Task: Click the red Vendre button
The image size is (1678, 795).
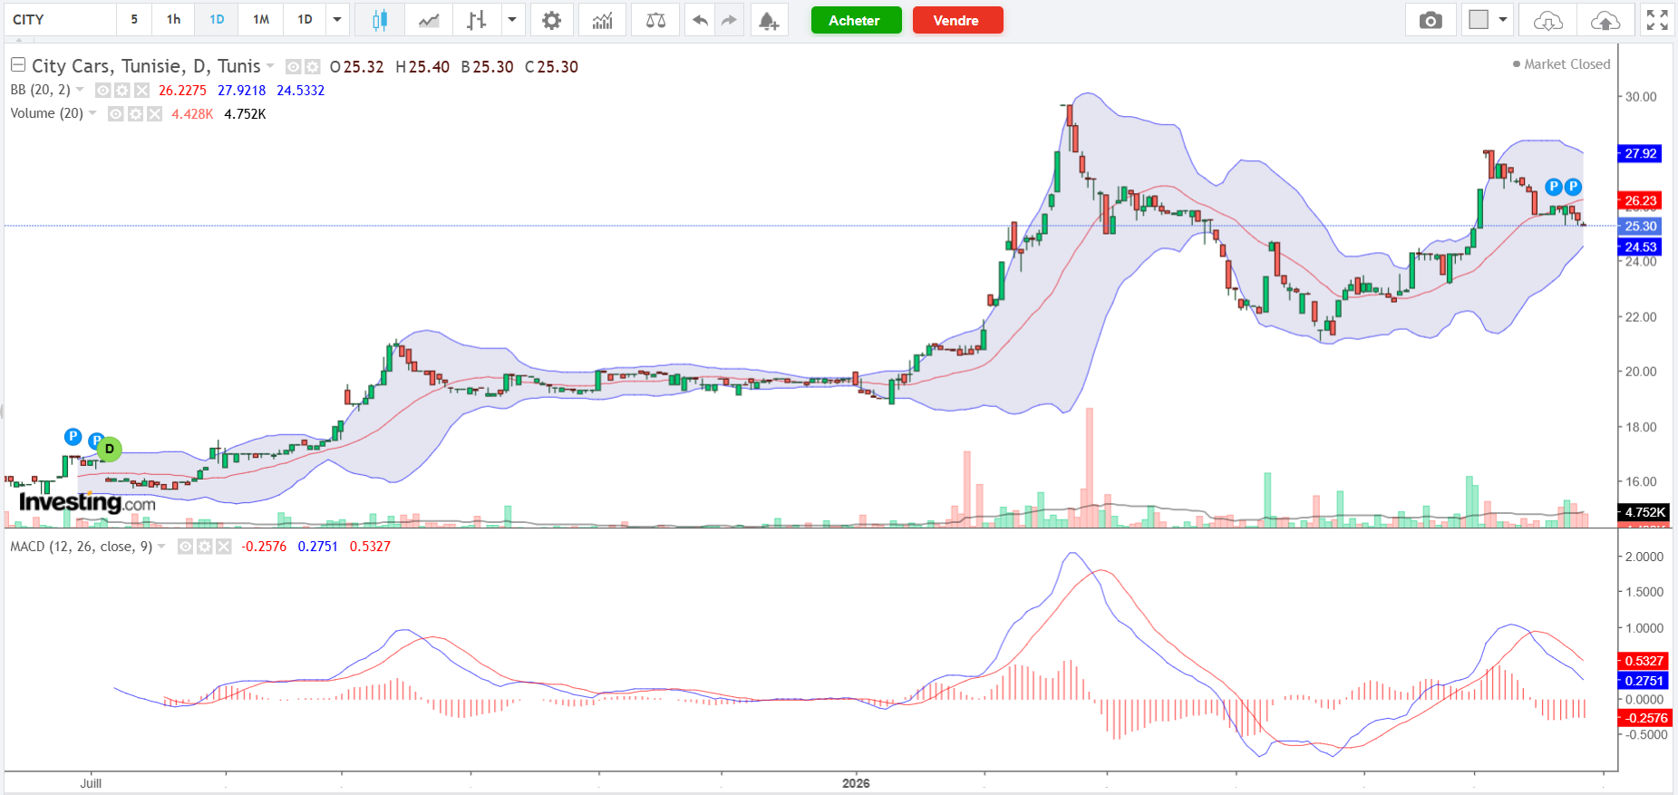Action: tap(957, 20)
